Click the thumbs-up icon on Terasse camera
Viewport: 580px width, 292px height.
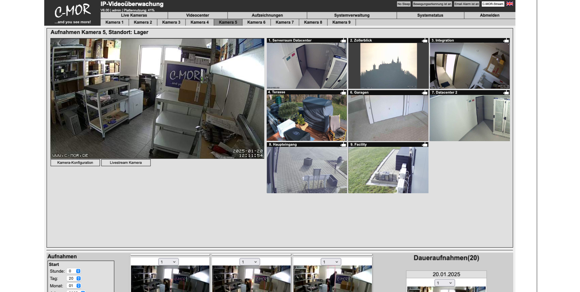343,92
